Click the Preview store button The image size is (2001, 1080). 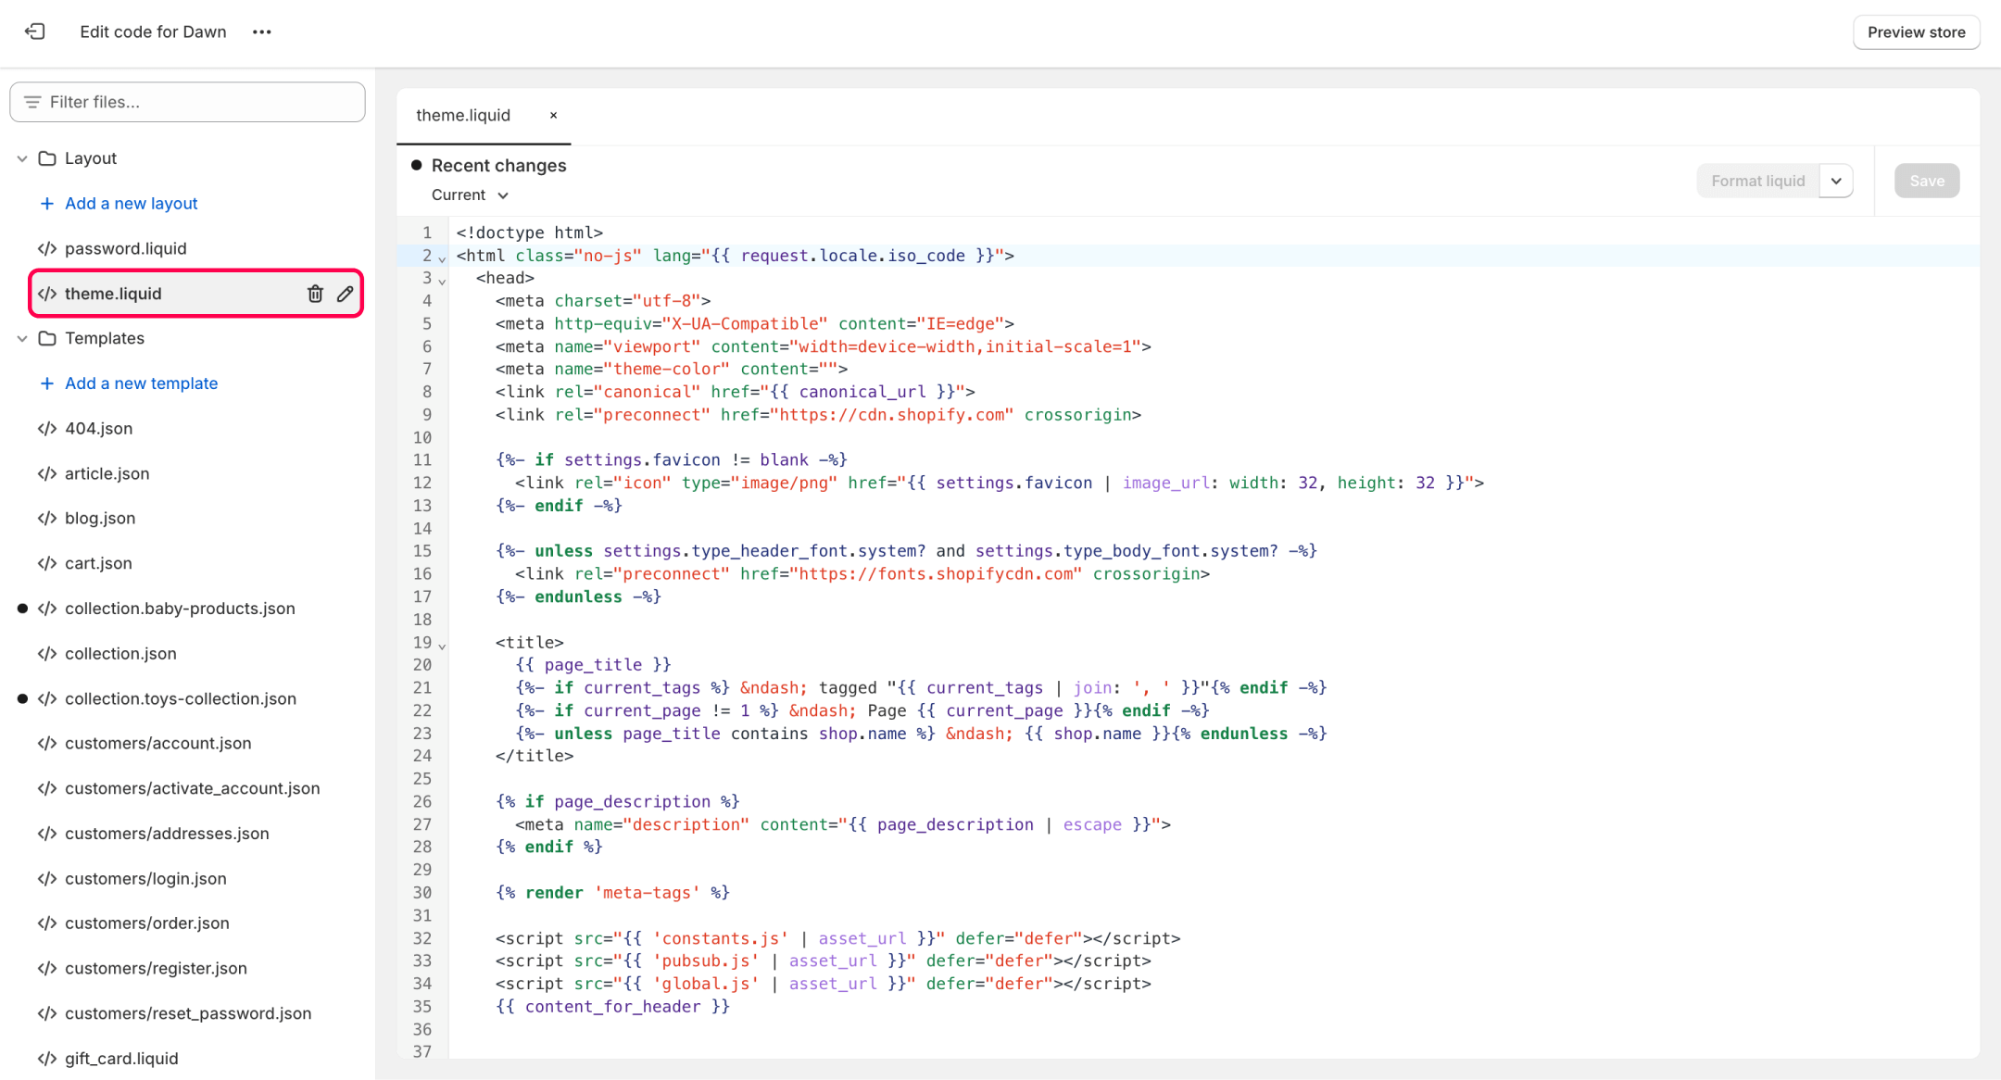tap(1916, 32)
